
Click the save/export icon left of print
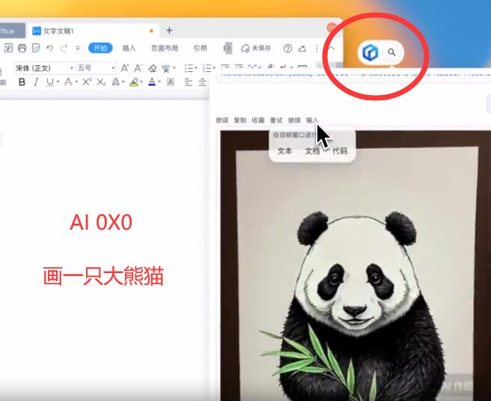[x=8, y=48]
